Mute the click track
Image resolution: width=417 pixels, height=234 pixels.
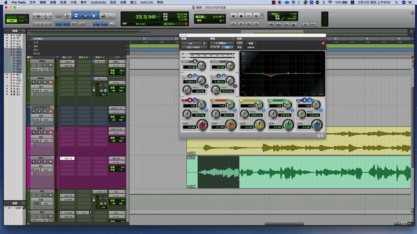pyautogui.click(x=50, y=65)
